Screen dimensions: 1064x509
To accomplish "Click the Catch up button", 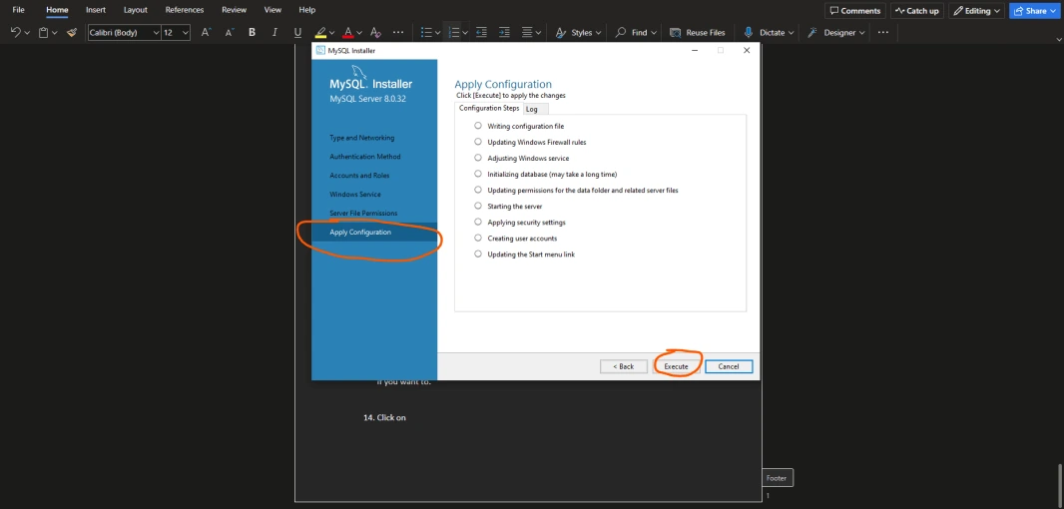I will 916,11.
